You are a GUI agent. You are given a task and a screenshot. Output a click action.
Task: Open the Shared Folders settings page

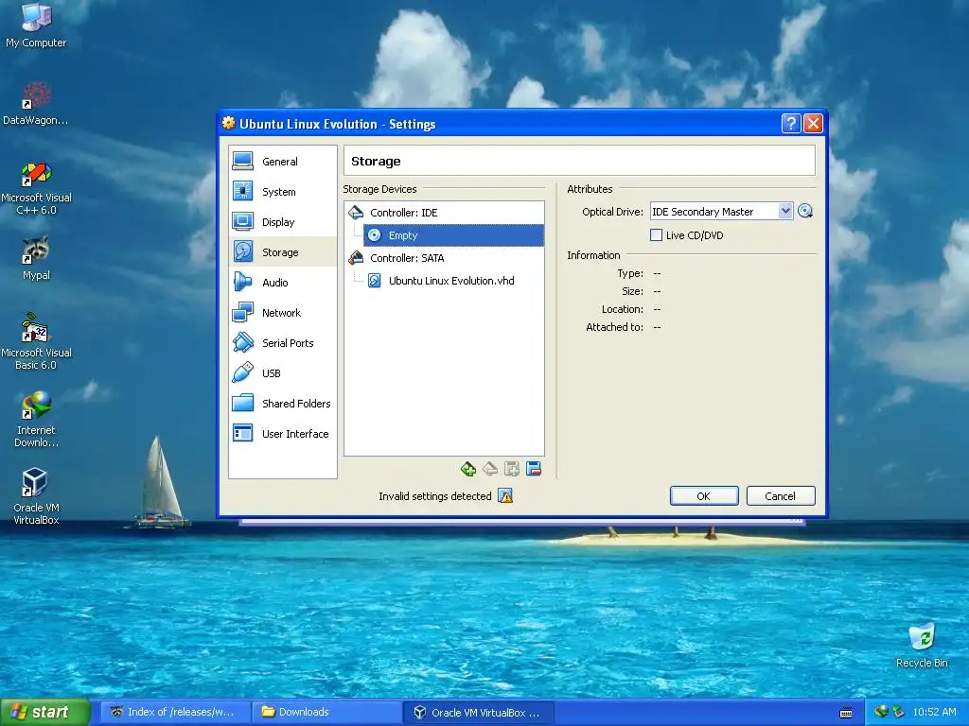click(282, 403)
